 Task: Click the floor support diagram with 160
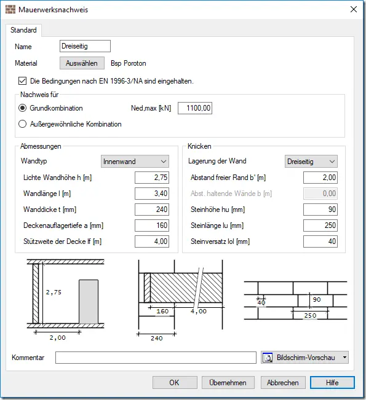pyautogui.click(x=181, y=300)
